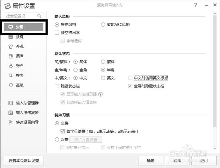Choose 繁体 for 简/繁体

click(103, 62)
